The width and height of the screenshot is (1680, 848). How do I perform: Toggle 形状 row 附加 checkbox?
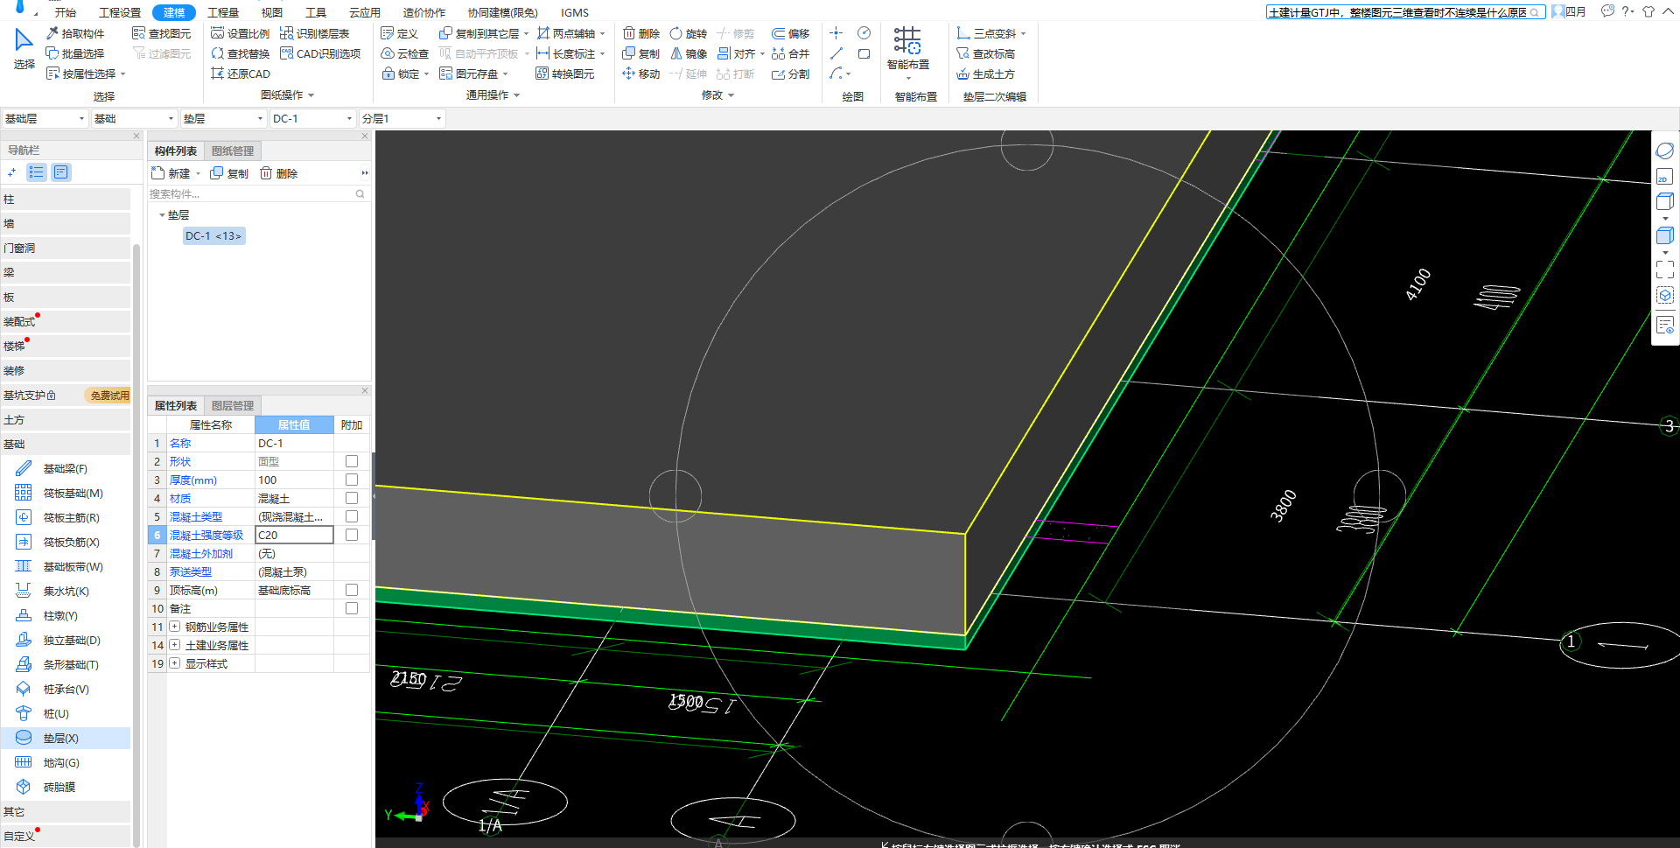pyautogui.click(x=352, y=461)
